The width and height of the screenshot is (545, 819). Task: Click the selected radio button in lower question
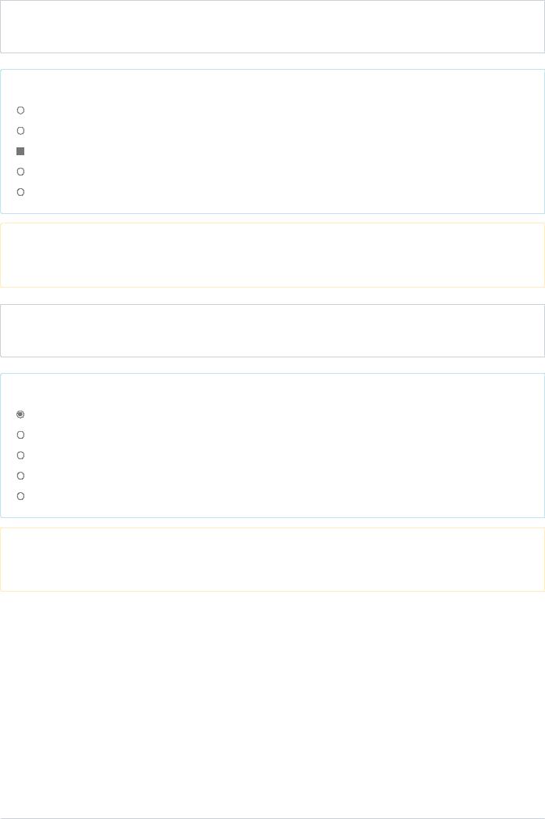pos(20,414)
